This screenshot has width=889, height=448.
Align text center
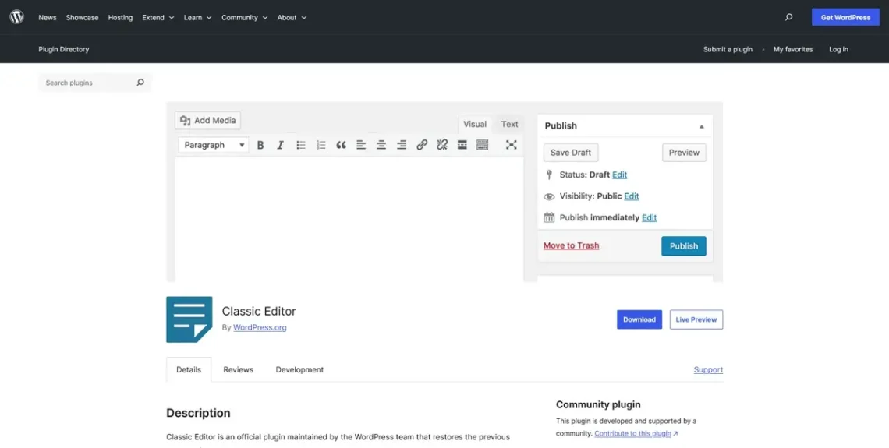tap(381, 145)
